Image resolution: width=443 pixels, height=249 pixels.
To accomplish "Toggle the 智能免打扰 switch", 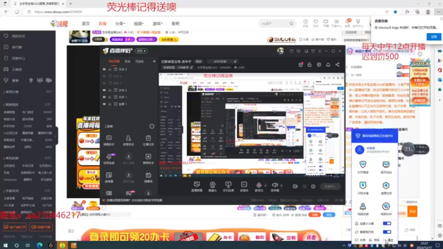I will tap(387, 232).
